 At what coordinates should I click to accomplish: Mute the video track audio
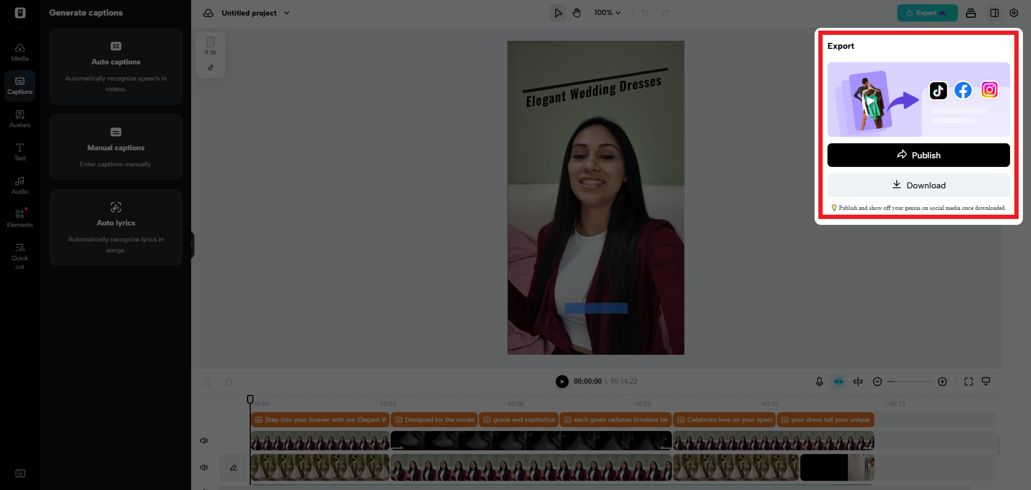pos(204,440)
